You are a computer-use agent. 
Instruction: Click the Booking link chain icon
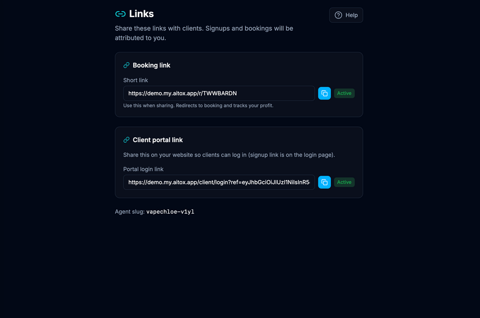pos(126,65)
